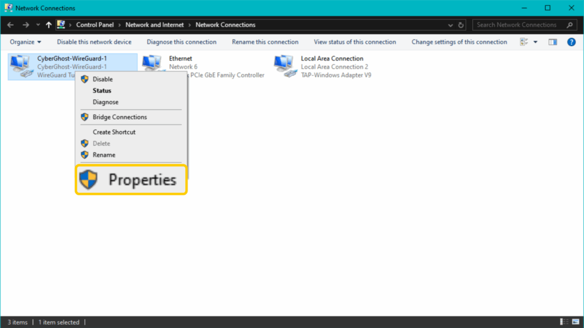Open Help with the question mark icon
584x328 pixels.
[x=571, y=42]
